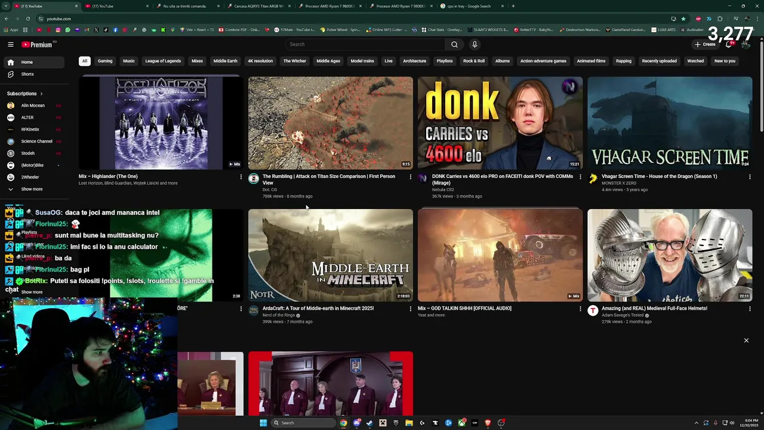Image resolution: width=764 pixels, height=430 pixels.
Task: Select the 4K resolution filter chip
Action: coord(260,61)
